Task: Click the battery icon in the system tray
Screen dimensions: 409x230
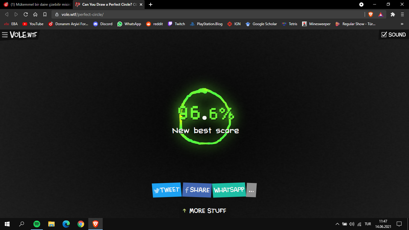Action: click(x=345, y=224)
